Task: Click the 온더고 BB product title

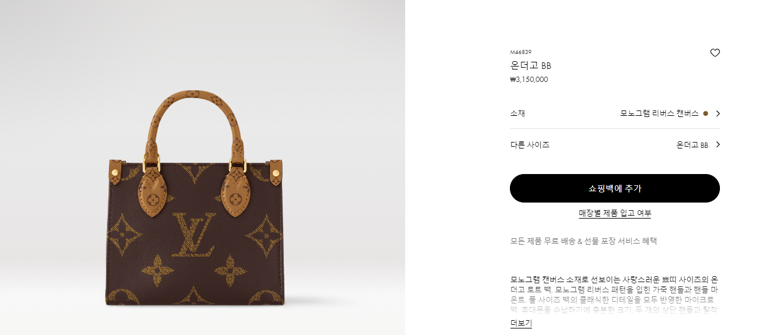Action: (531, 65)
